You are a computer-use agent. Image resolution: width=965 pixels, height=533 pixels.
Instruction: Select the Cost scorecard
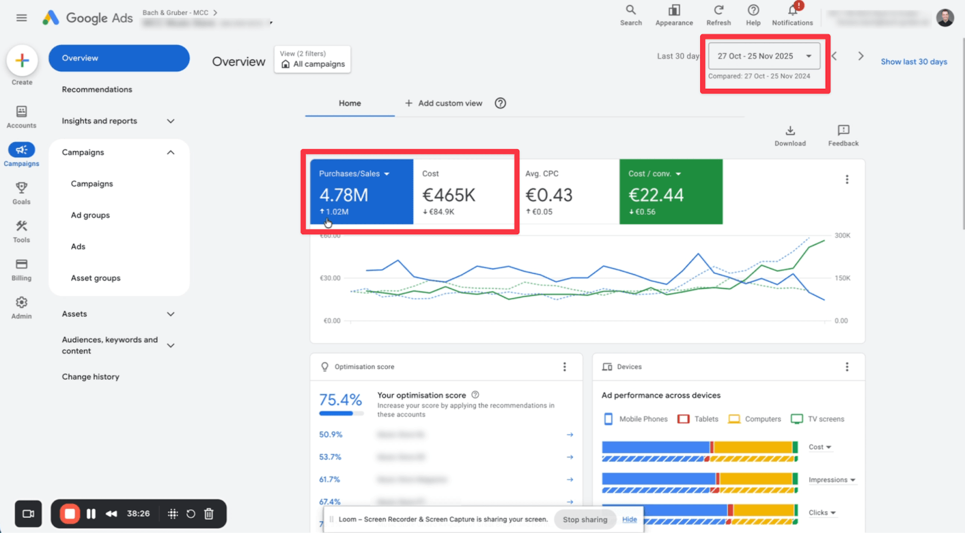coord(464,192)
